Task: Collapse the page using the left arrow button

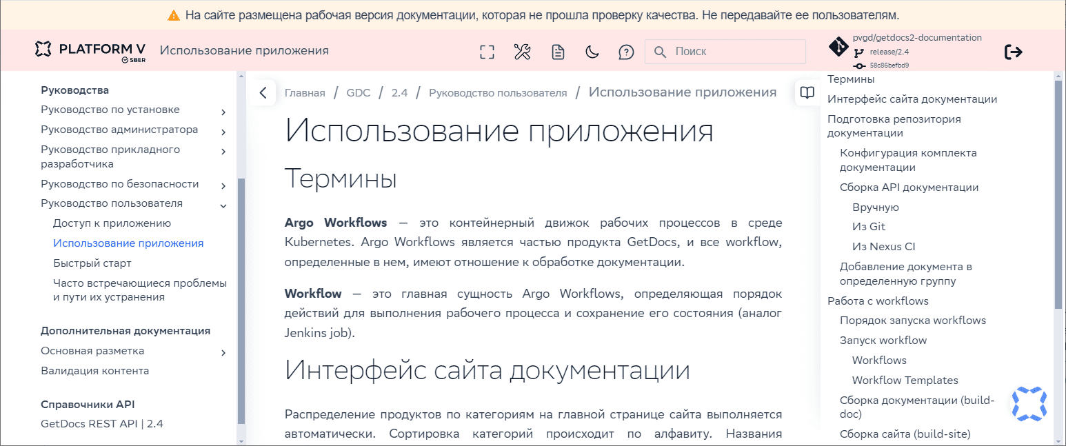Action: click(x=263, y=92)
